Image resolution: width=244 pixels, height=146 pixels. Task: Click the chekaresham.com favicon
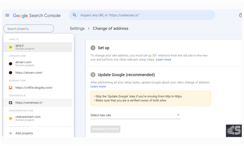click(x=11, y=118)
